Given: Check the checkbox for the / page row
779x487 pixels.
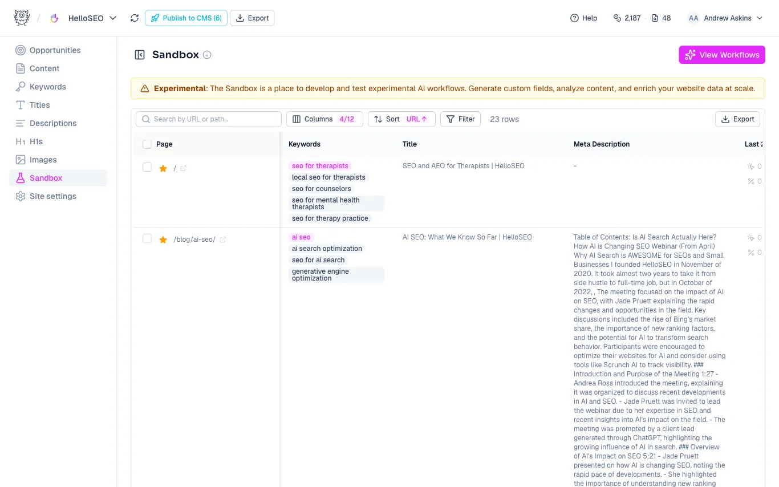Looking at the screenshot, I should 147,167.
